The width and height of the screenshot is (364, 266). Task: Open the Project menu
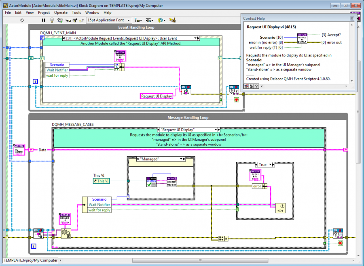point(44,13)
